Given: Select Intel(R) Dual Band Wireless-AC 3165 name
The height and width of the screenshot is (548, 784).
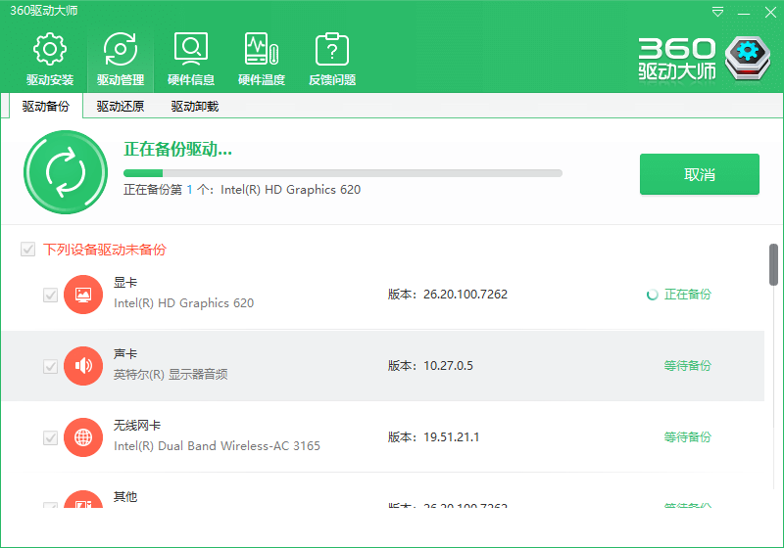Looking at the screenshot, I should [217, 445].
